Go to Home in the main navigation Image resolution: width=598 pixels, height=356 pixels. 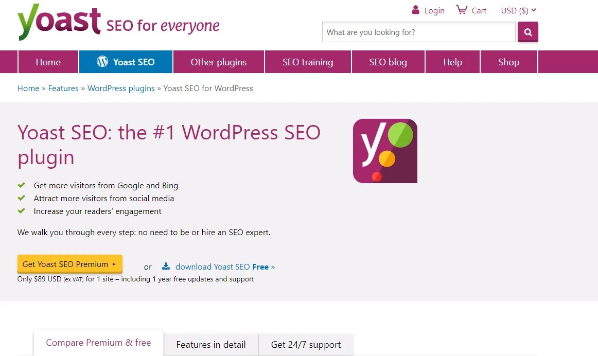(48, 62)
